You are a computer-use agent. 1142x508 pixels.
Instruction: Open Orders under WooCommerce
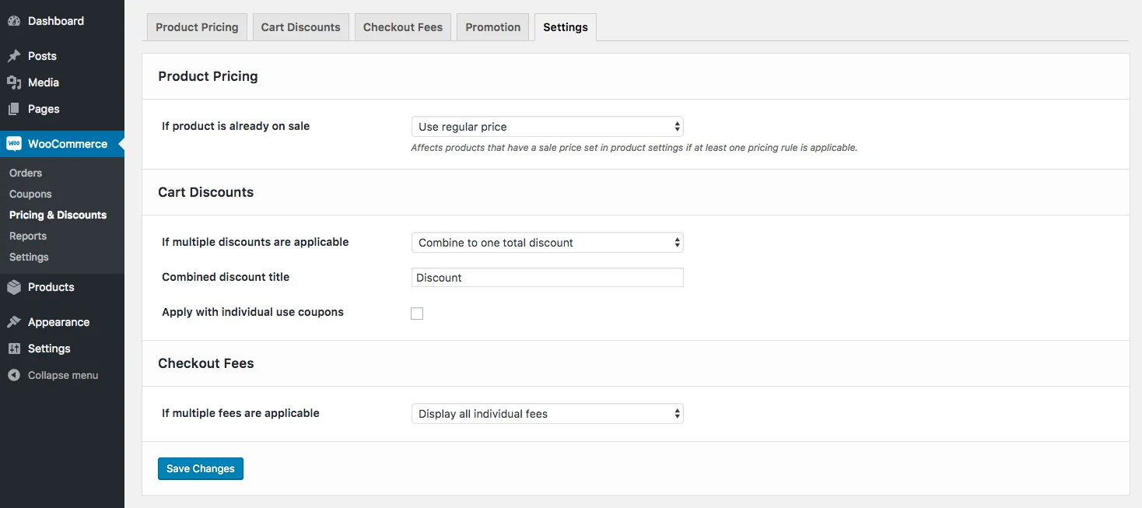[x=26, y=173]
